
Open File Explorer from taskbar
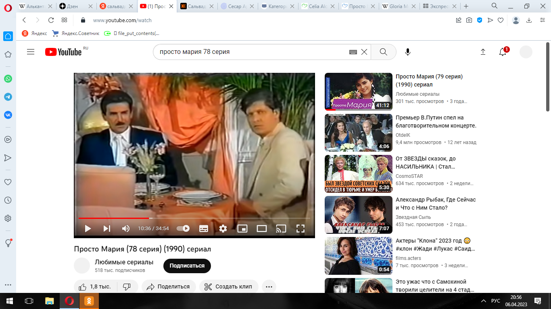point(49,301)
